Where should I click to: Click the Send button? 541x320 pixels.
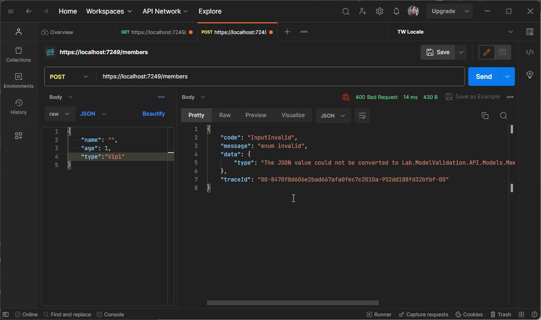pos(484,77)
